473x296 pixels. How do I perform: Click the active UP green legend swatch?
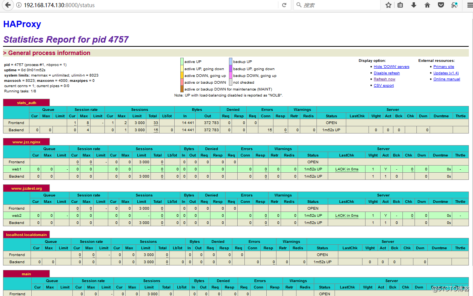[x=182, y=61]
